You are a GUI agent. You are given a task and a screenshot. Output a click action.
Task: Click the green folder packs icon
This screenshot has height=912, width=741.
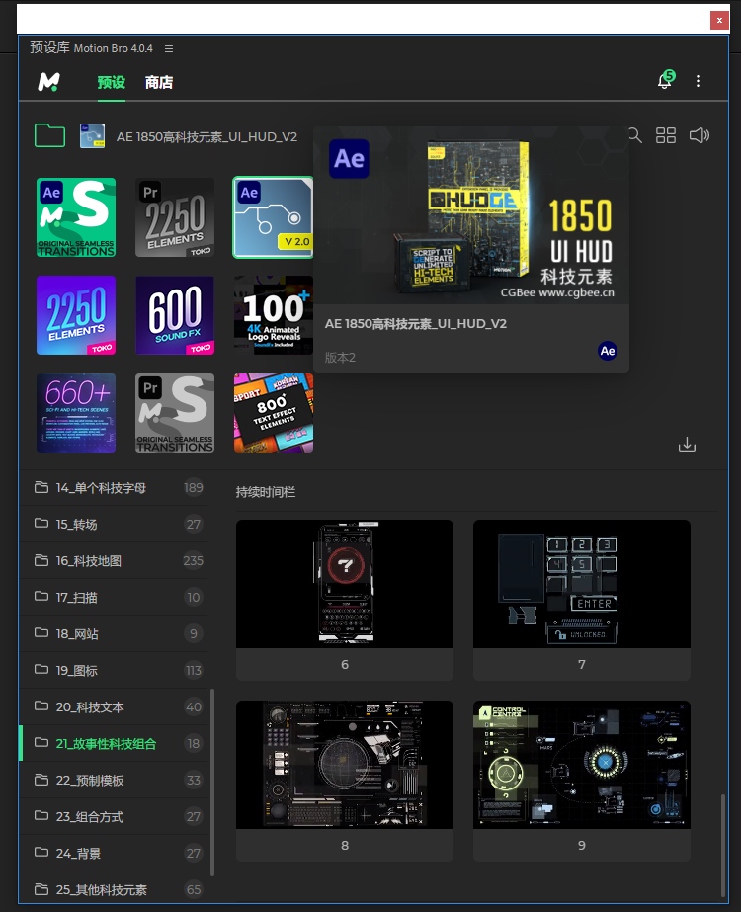(50, 136)
